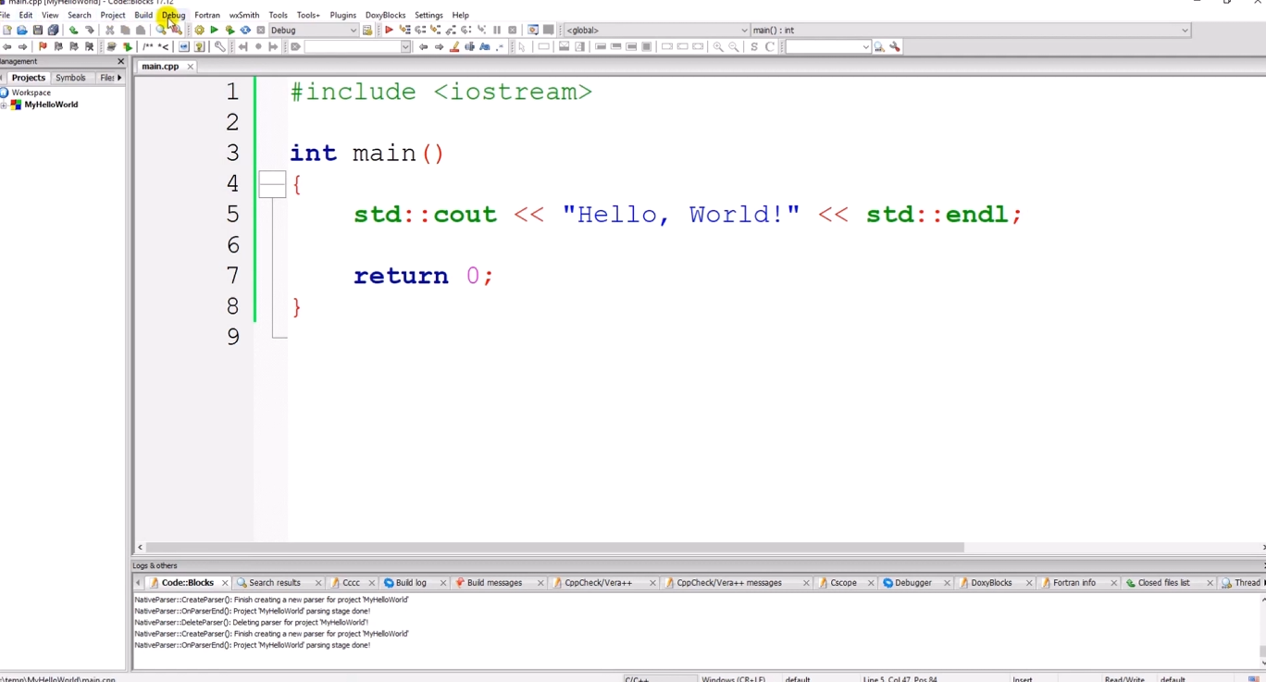Open the File menu
The width and height of the screenshot is (1266, 682).
(x=5, y=15)
